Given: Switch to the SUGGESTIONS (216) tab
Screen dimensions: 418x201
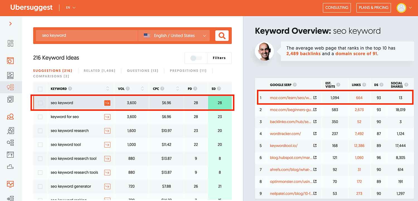Looking at the screenshot, I should [x=53, y=71].
